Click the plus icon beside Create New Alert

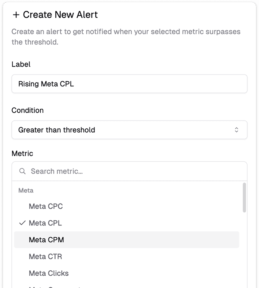click(16, 15)
